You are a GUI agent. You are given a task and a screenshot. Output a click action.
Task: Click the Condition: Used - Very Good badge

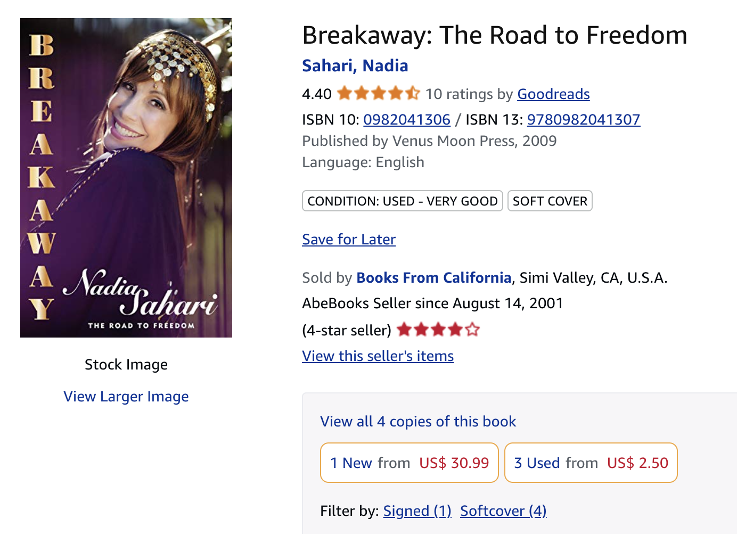(403, 201)
